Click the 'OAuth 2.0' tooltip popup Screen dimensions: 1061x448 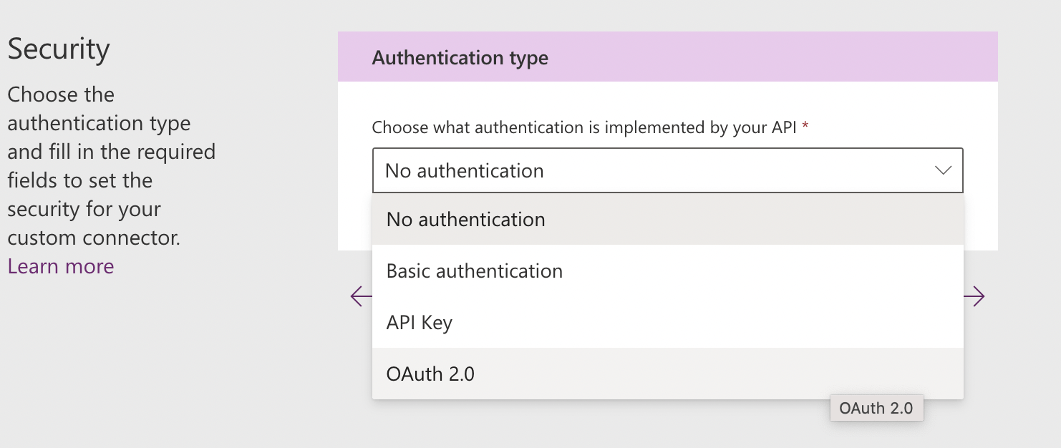(x=876, y=409)
